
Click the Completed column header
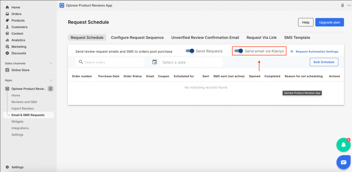(272, 76)
